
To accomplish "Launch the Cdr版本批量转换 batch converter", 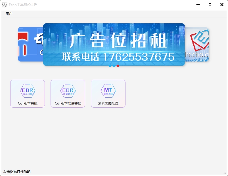I will (68, 93).
